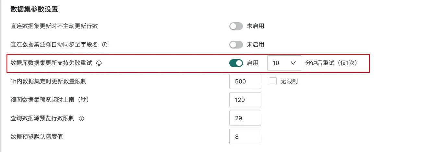Turn on 直连数据集注释自动同步至字段名 toggle switch
Screen dimensions: 421x152
point(236,45)
